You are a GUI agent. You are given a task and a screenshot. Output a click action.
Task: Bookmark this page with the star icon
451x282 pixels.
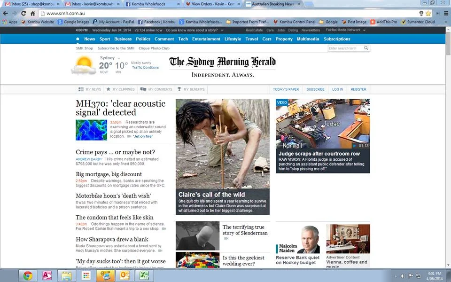pyautogui.click(x=428, y=13)
